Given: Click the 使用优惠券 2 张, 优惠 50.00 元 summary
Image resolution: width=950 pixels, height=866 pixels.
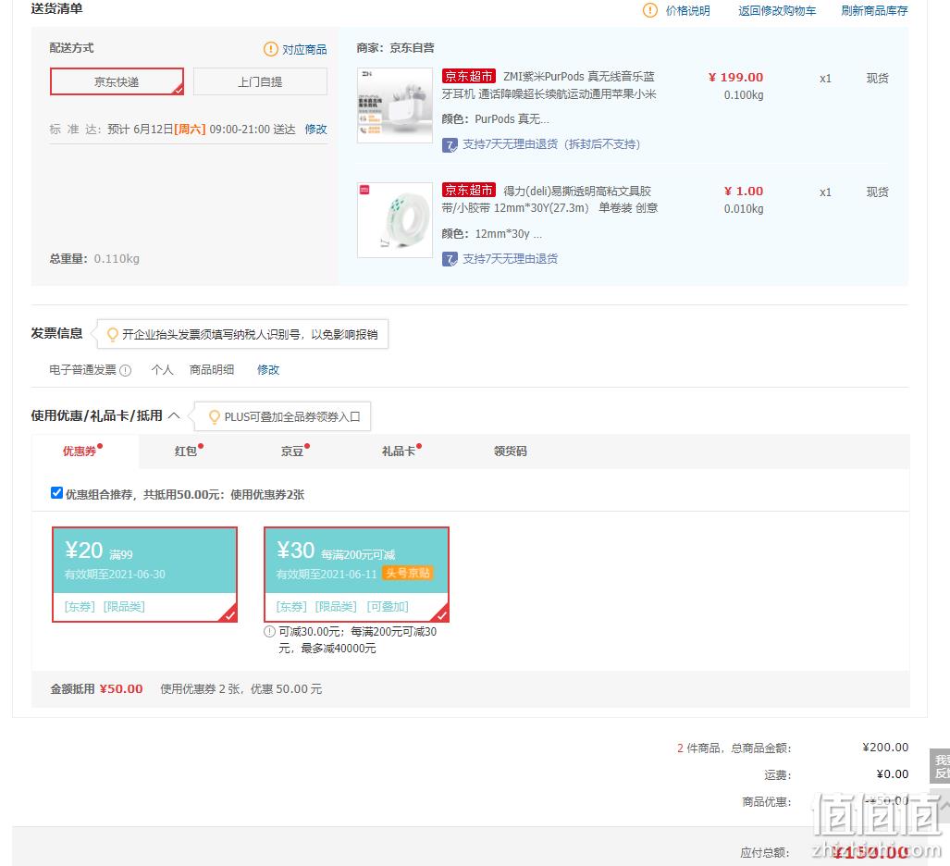Looking at the screenshot, I should (241, 689).
